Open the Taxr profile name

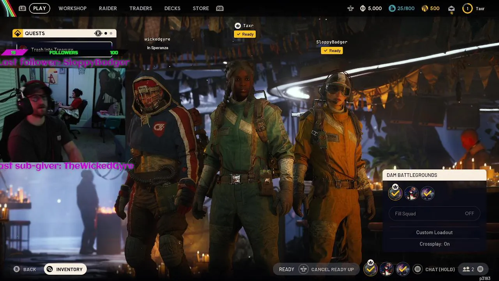pyautogui.click(x=480, y=8)
